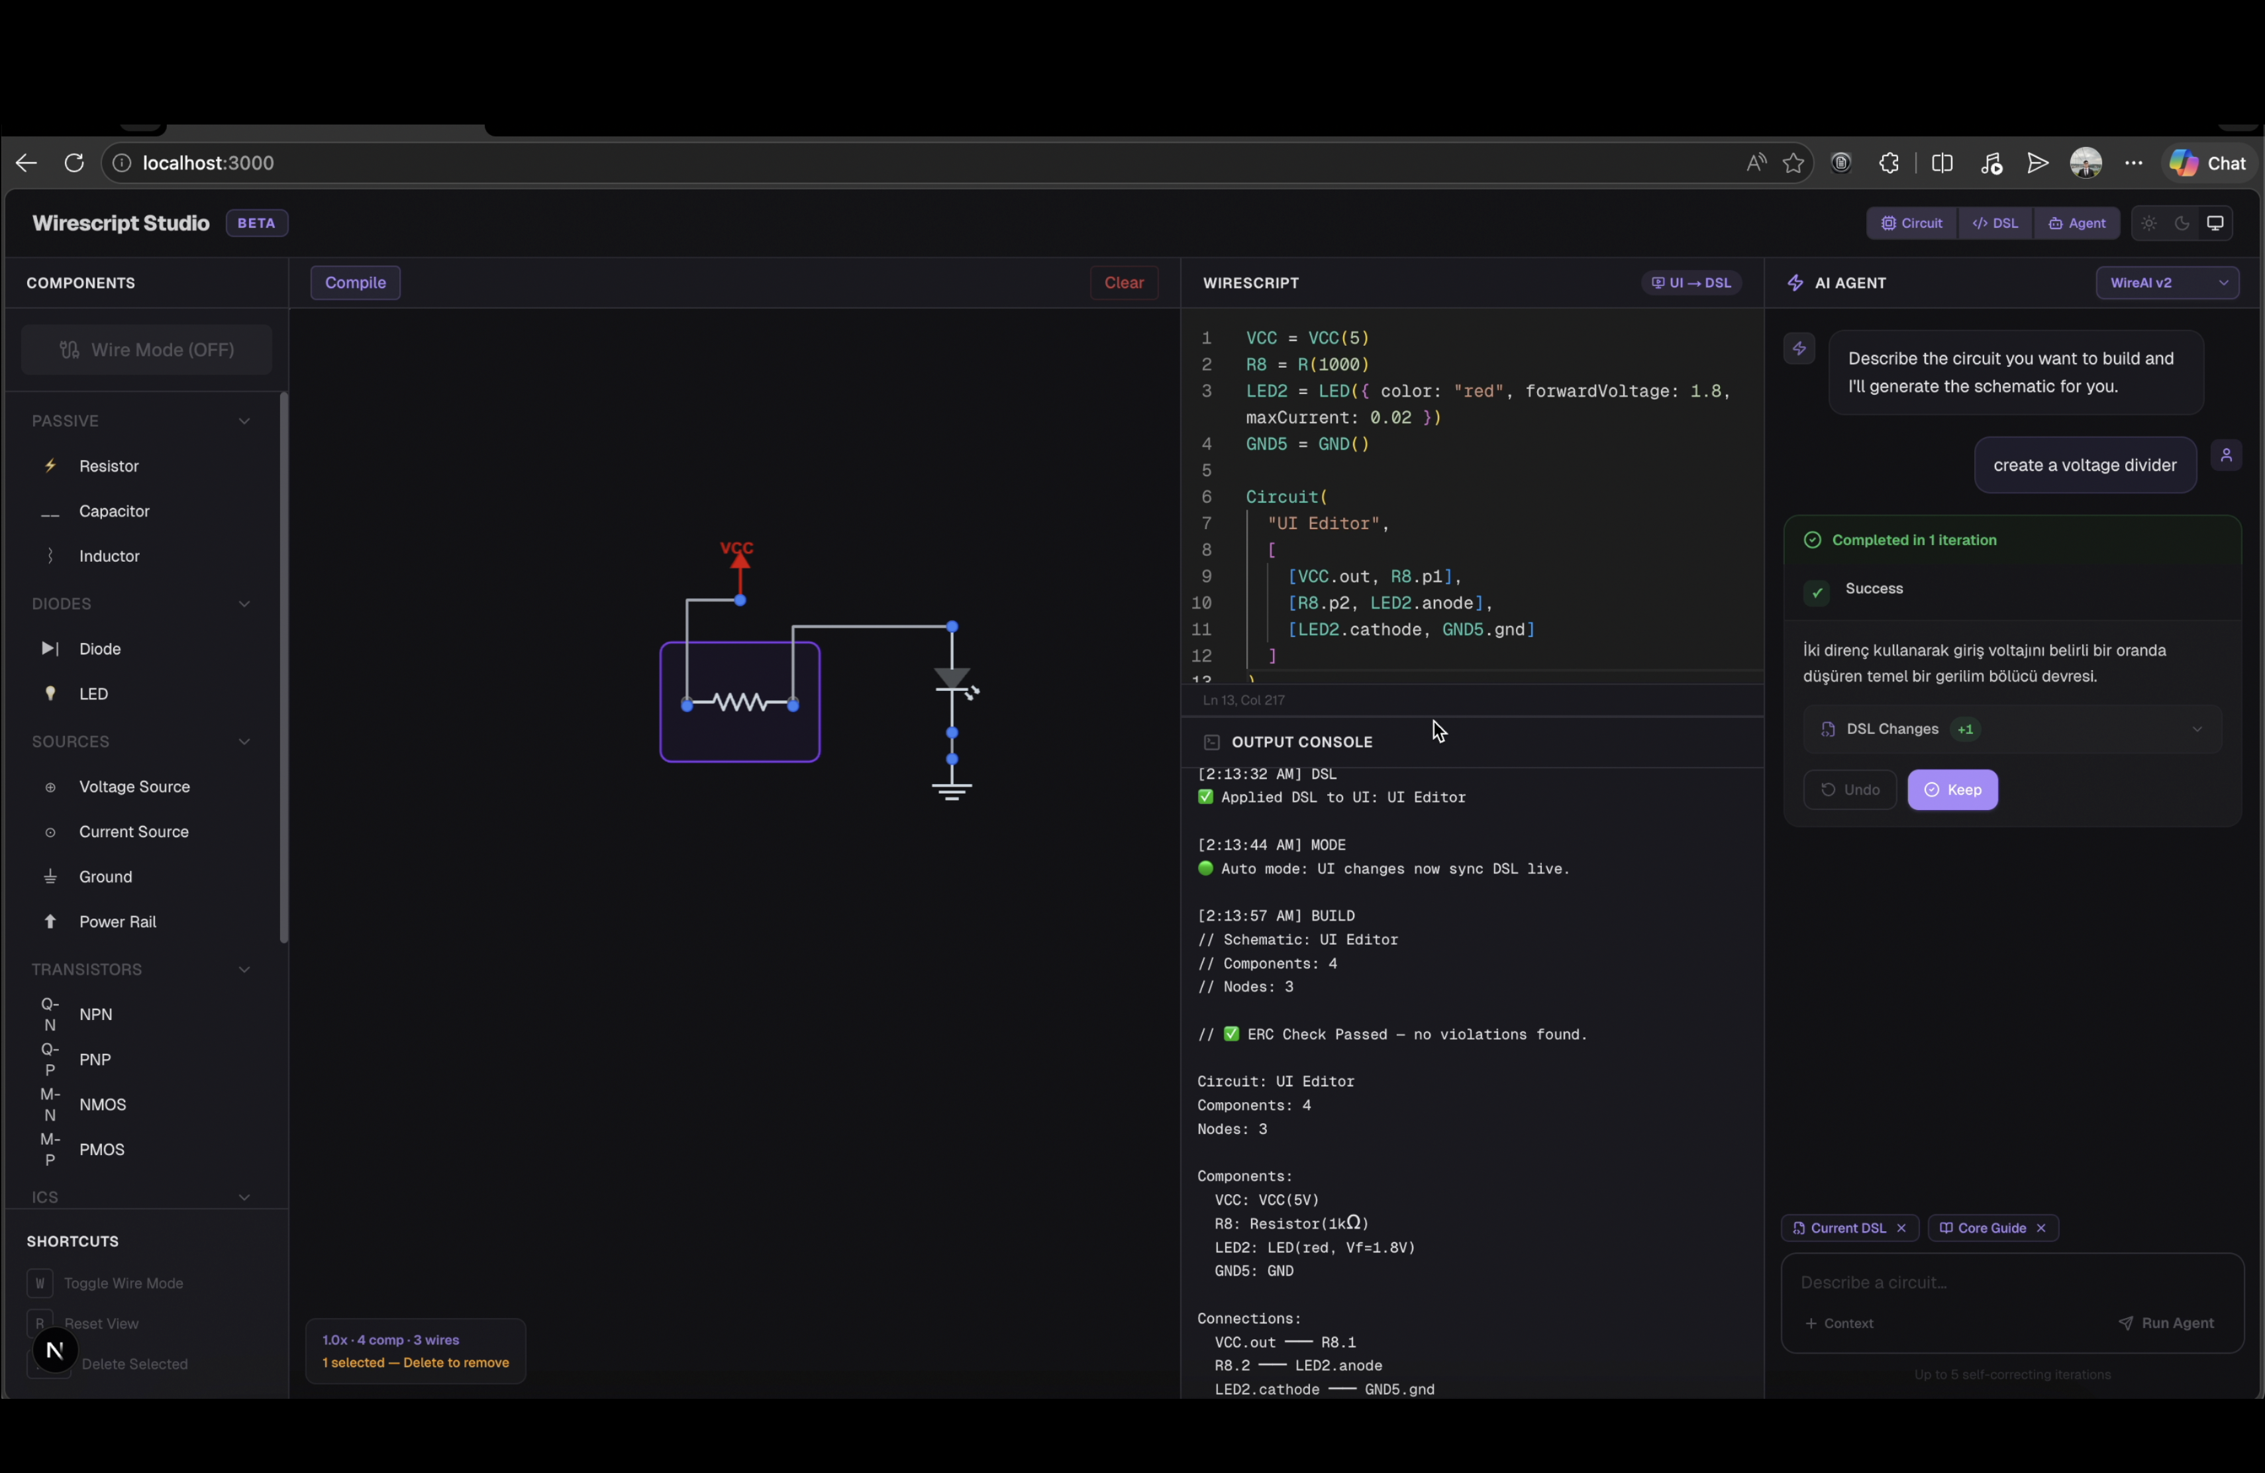Click the Compile button
Viewport: 2265px width, 1473px height.
click(x=355, y=283)
